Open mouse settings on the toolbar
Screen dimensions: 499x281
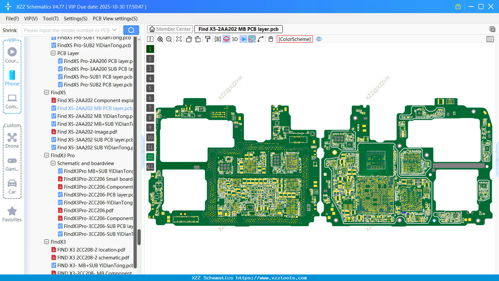tap(271, 39)
